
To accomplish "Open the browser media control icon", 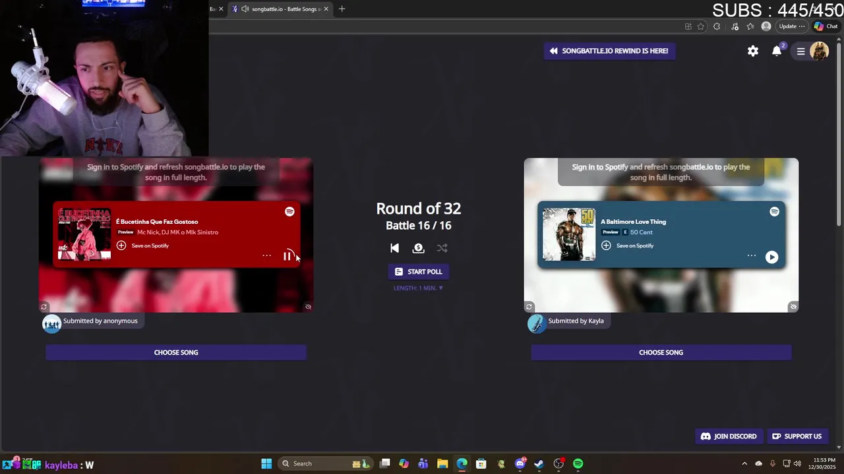I will 735,26.
